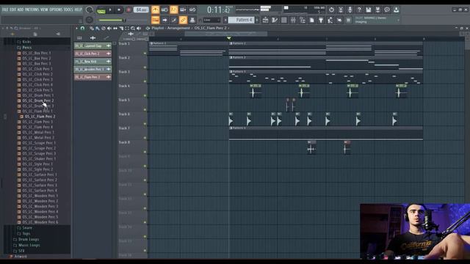Viewport: 470px width, 264px height.
Task: Open the OPTIONS menu
Action: click(56, 10)
